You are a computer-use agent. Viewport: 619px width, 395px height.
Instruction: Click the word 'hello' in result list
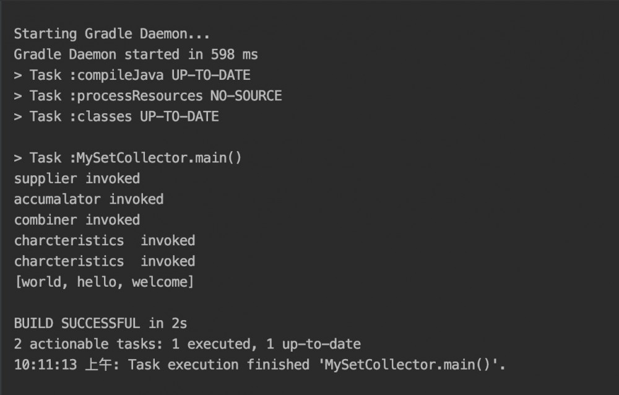click(x=97, y=282)
